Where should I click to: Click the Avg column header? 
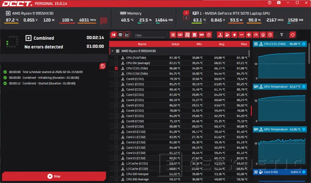tap(221, 44)
